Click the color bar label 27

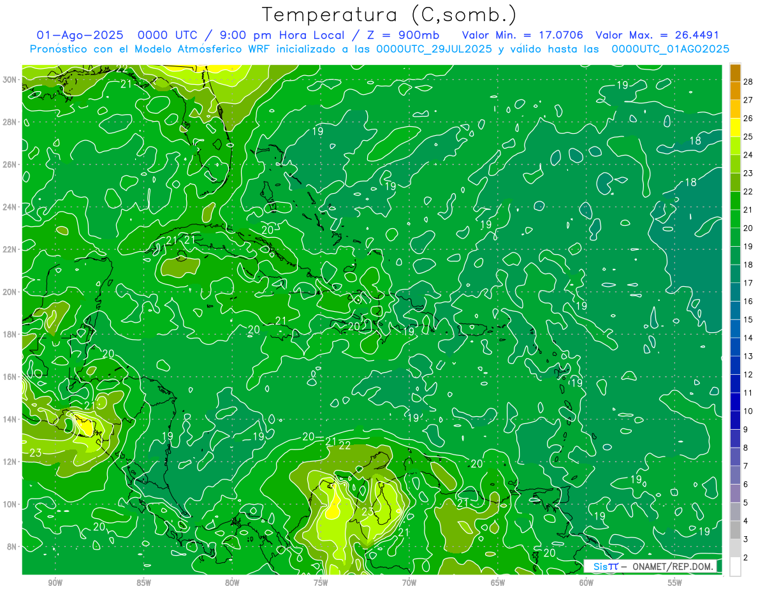(x=748, y=100)
